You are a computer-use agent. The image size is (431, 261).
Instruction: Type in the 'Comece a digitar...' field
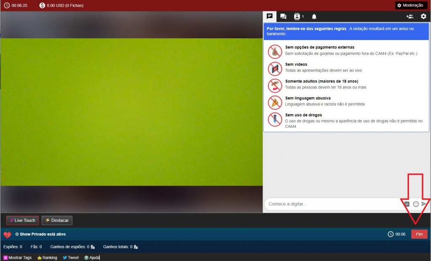coord(333,204)
